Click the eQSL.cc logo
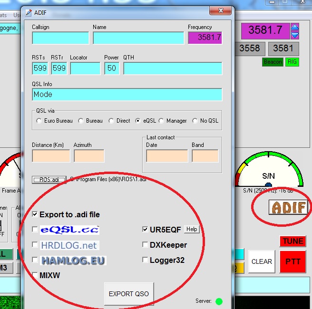This screenshot has height=309, width=312. [69, 230]
